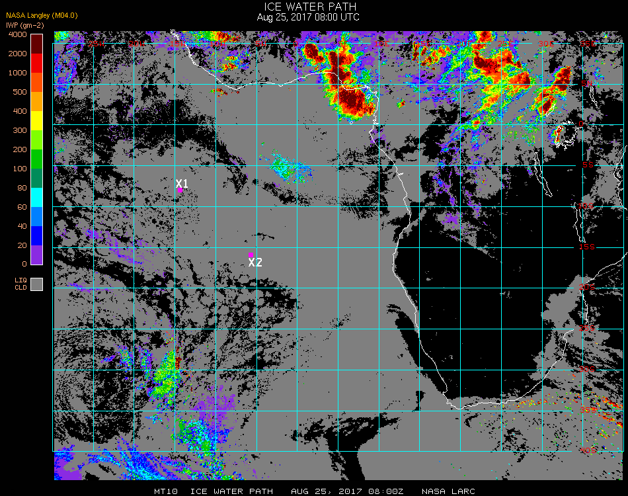Click the 25S latitude label
The width and height of the screenshot is (628, 496).
587,329
